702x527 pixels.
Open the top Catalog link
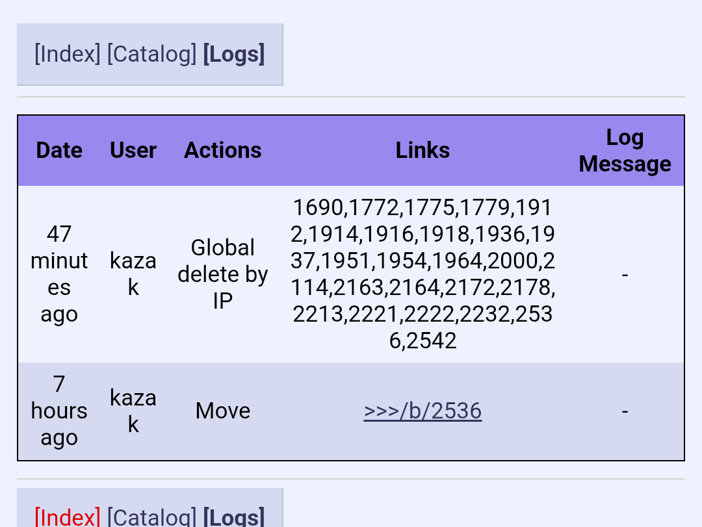click(151, 55)
